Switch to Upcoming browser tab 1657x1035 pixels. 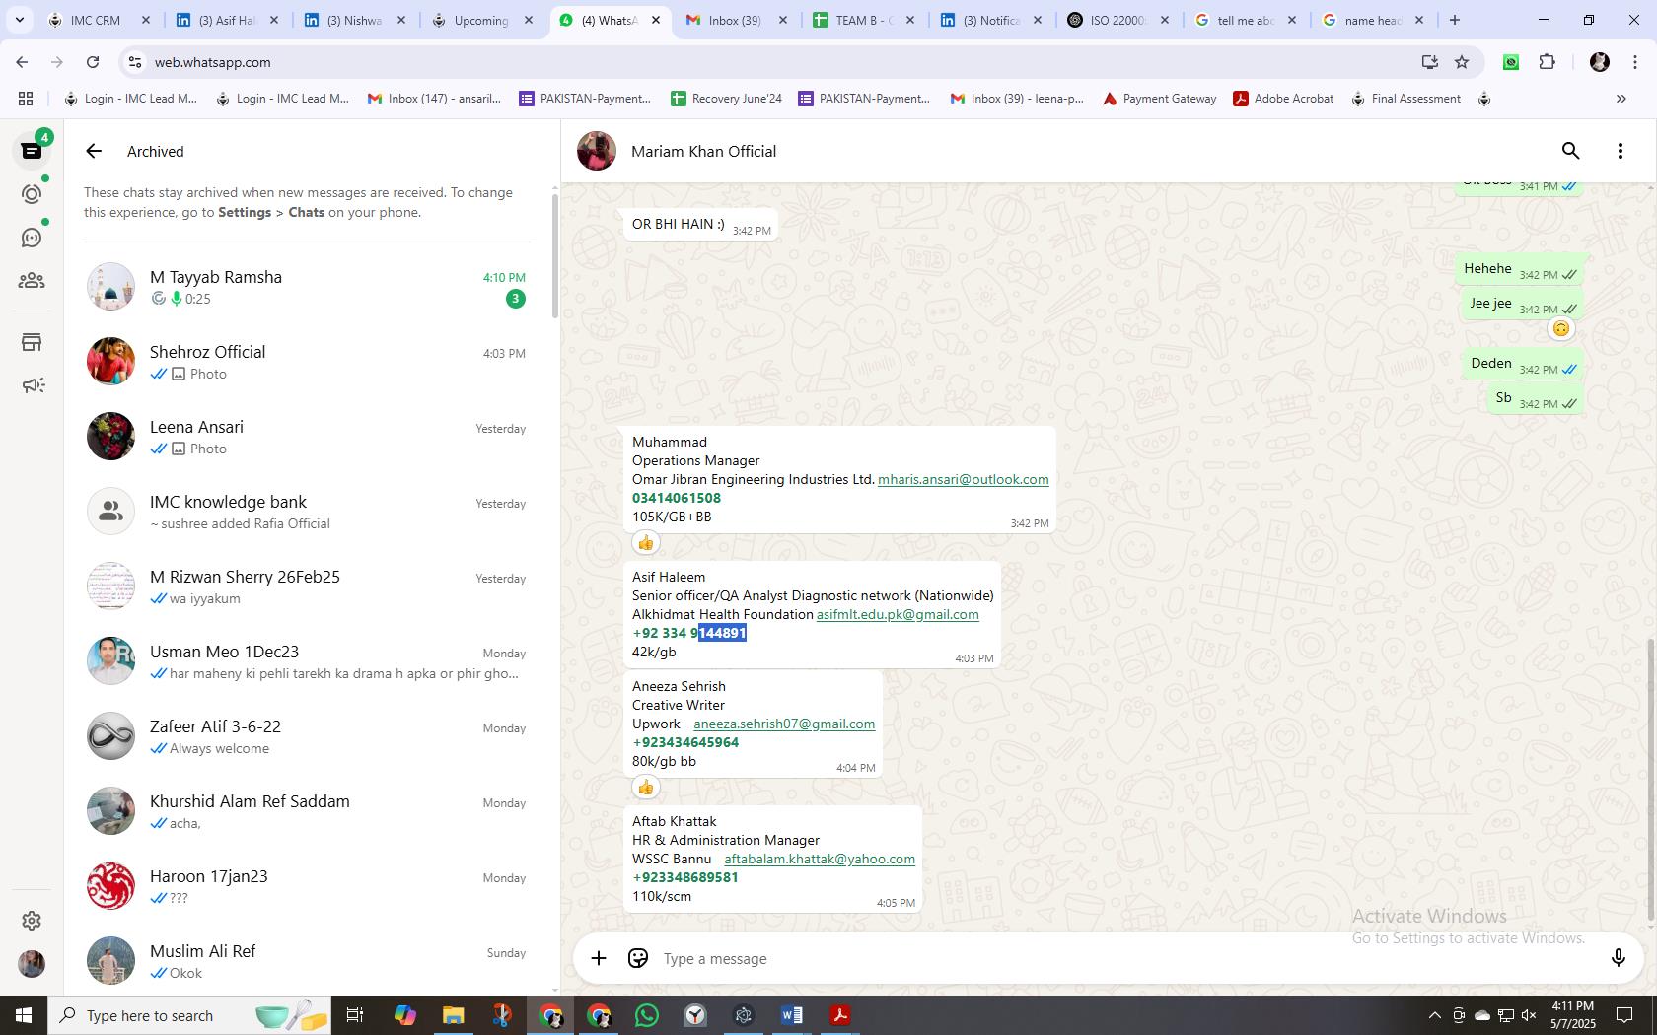(483, 20)
